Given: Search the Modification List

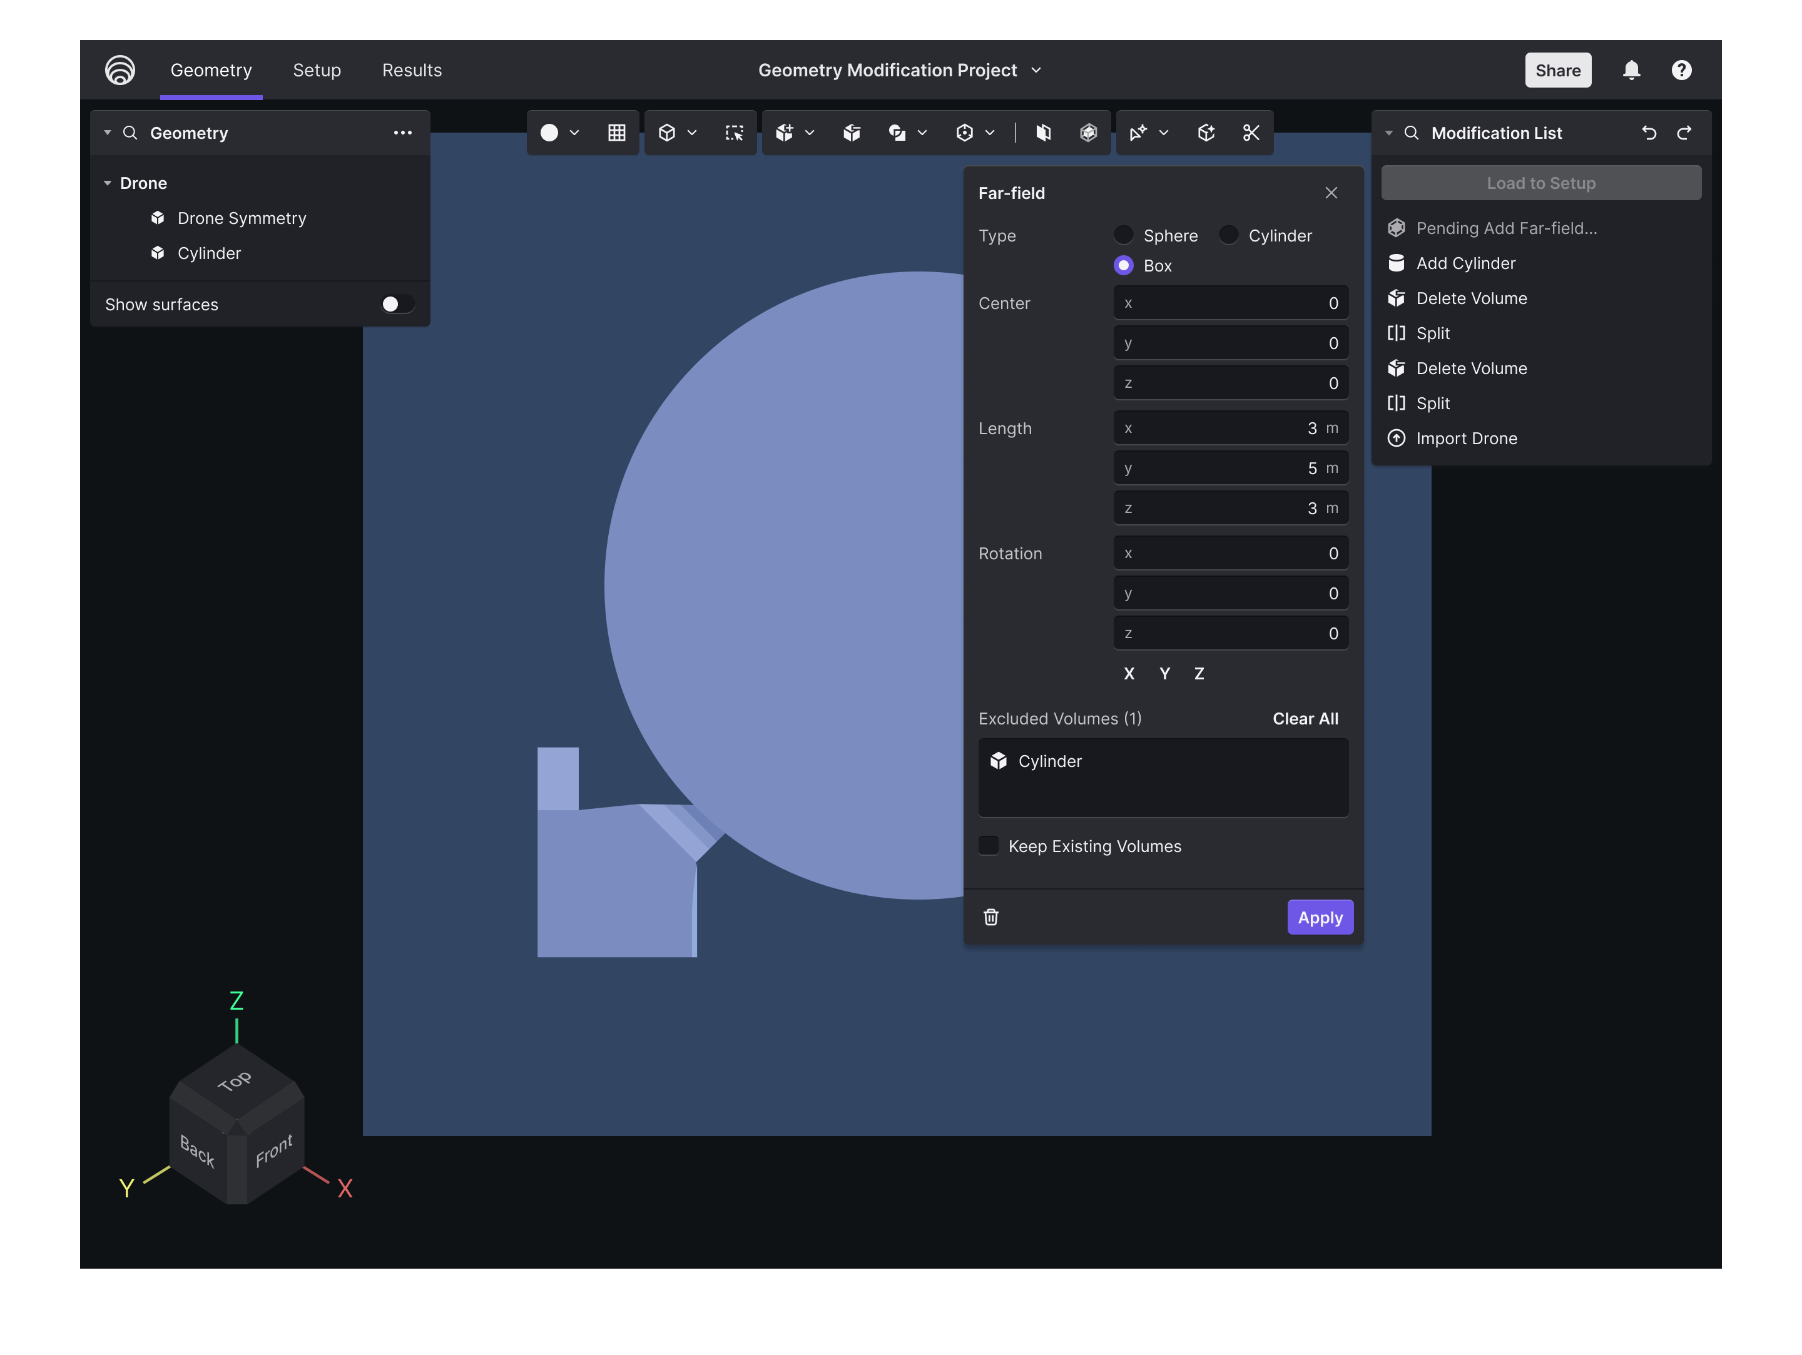Looking at the screenshot, I should (x=1412, y=133).
